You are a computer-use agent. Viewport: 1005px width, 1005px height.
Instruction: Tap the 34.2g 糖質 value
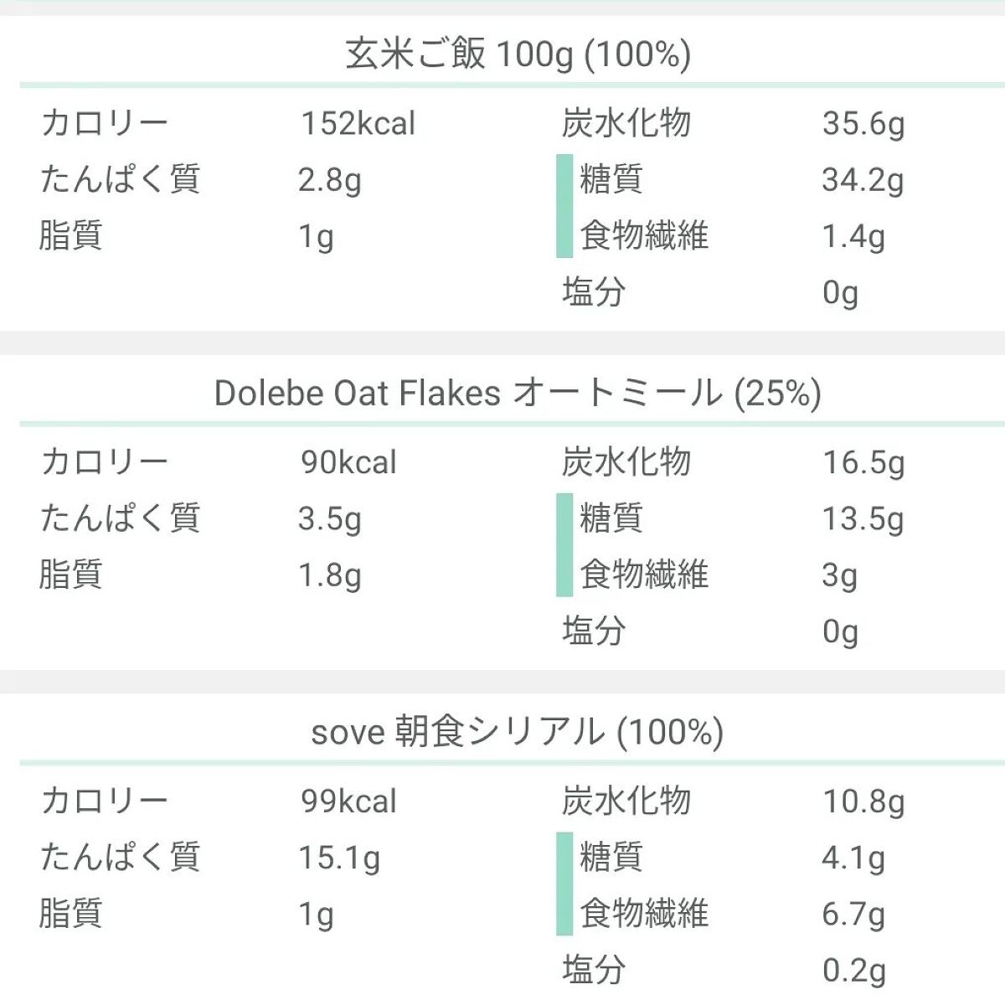(863, 180)
